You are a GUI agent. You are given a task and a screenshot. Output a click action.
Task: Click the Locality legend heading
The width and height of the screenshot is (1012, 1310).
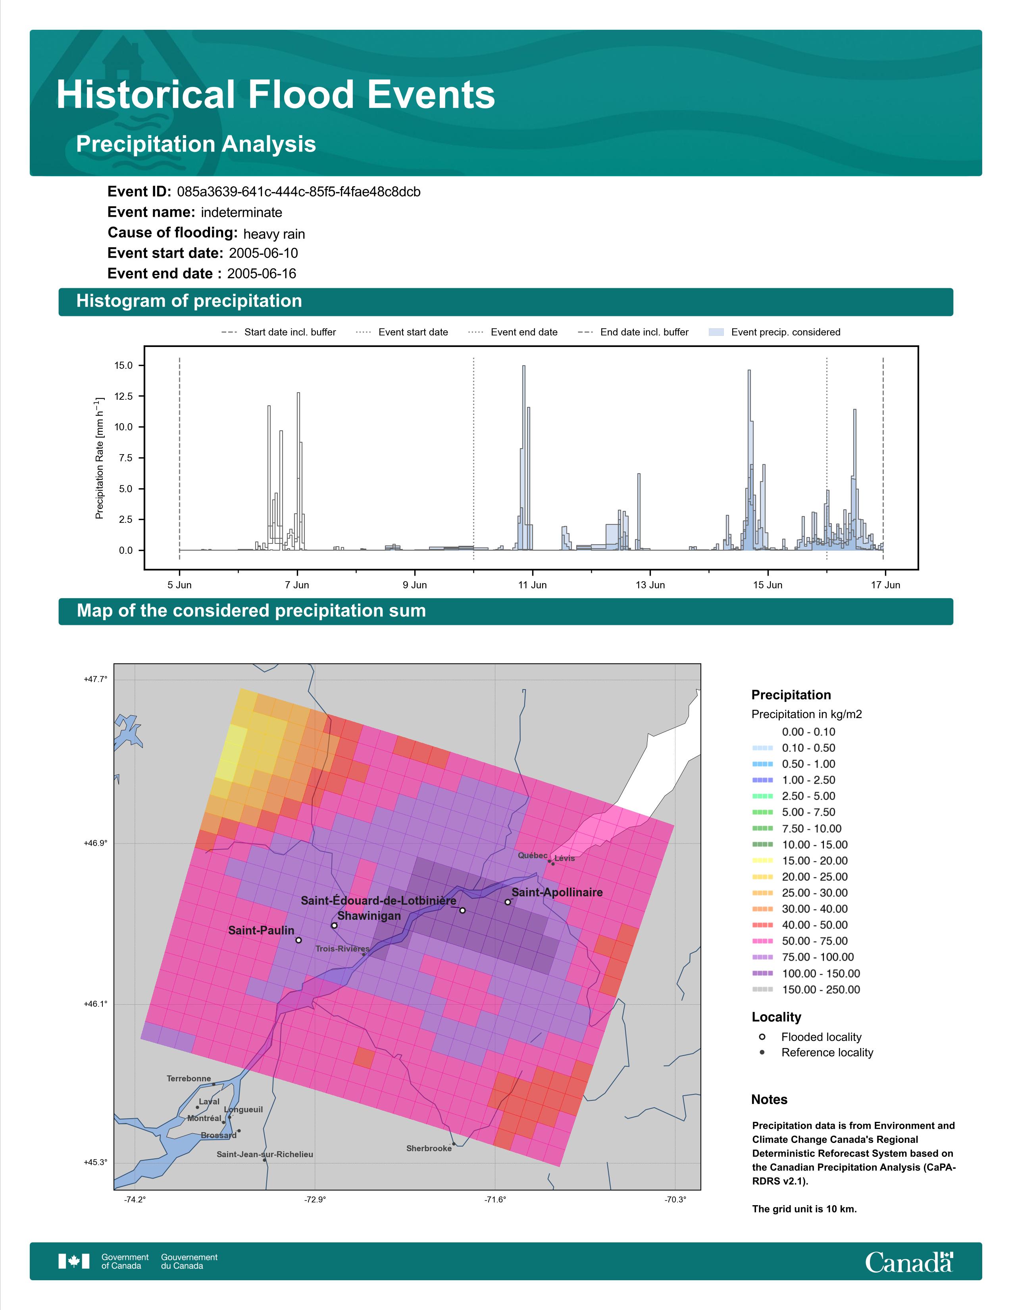click(776, 1017)
